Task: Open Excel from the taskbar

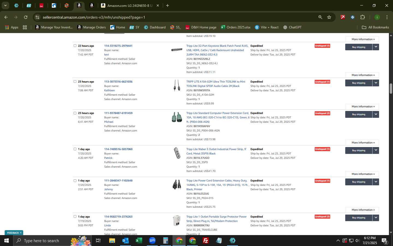Action: pyautogui.click(x=139, y=241)
